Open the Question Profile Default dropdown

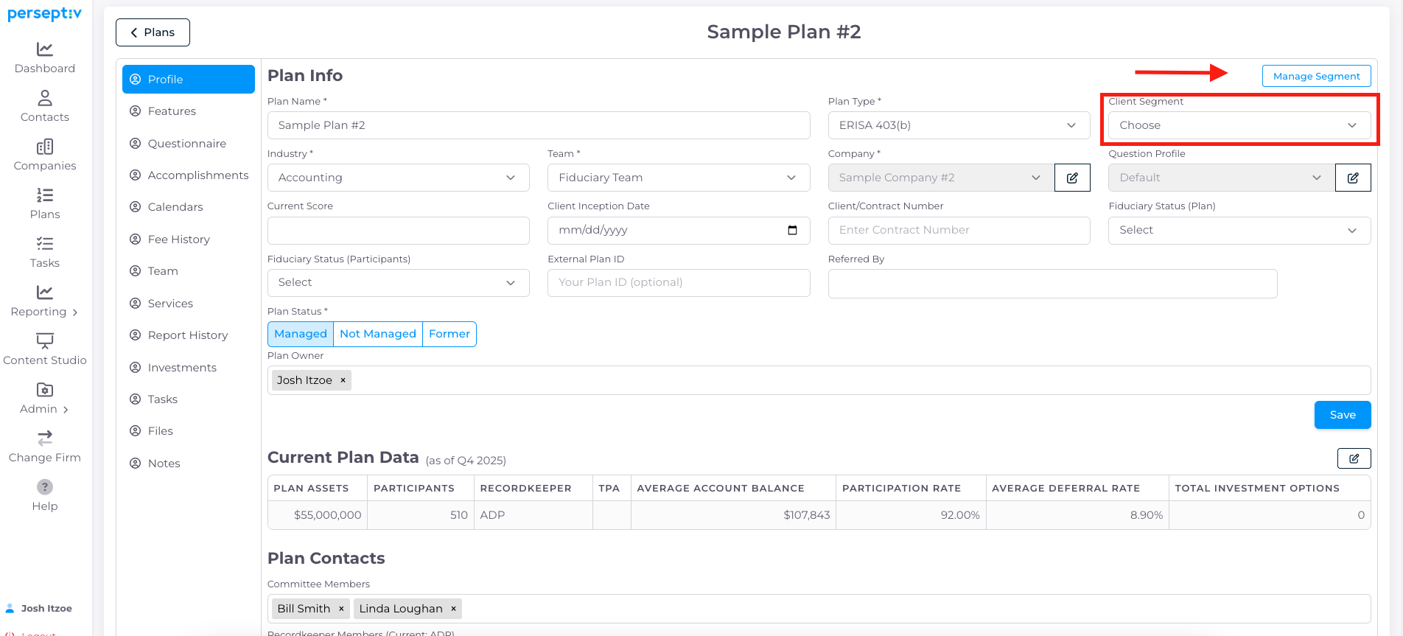[1222, 178]
